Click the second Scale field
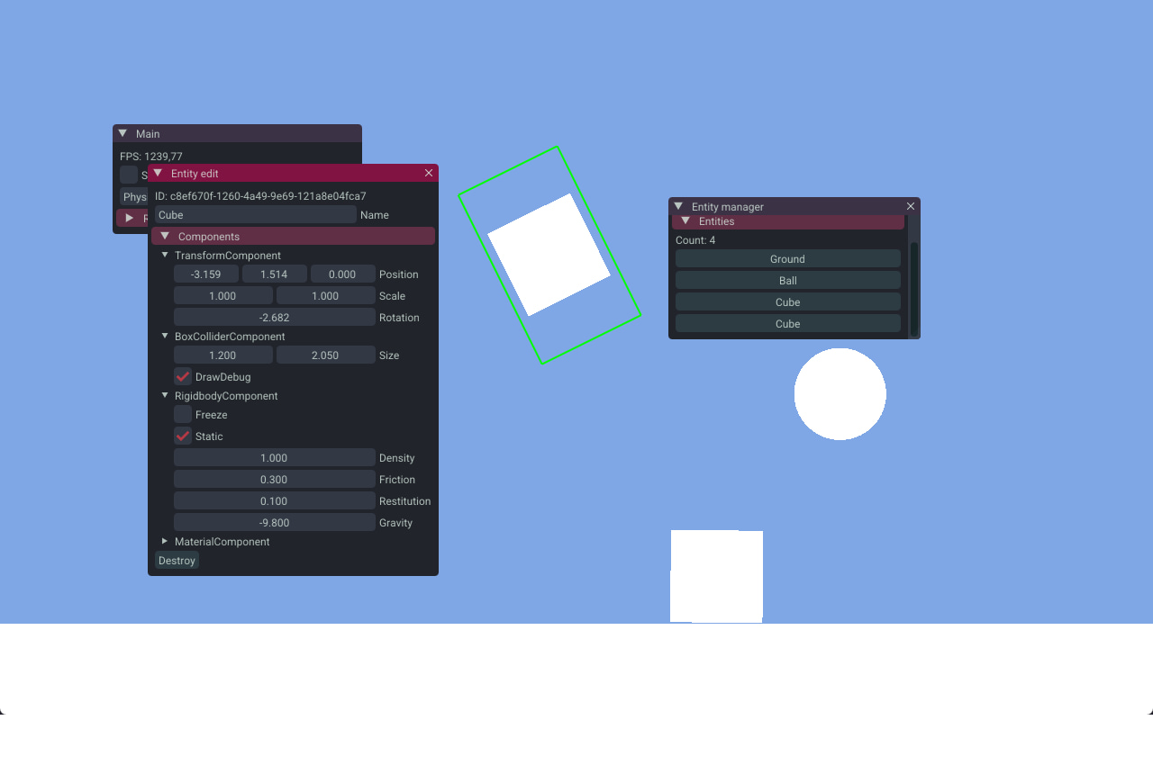The image size is (1153, 765). click(326, 295)
